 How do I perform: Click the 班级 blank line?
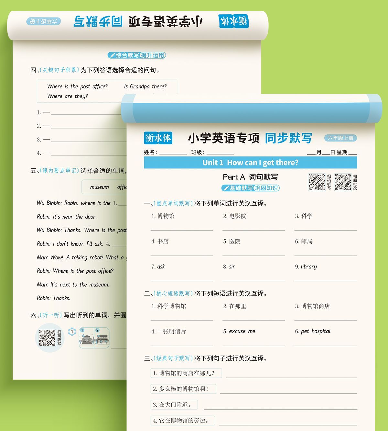click(x=220, y=153)
